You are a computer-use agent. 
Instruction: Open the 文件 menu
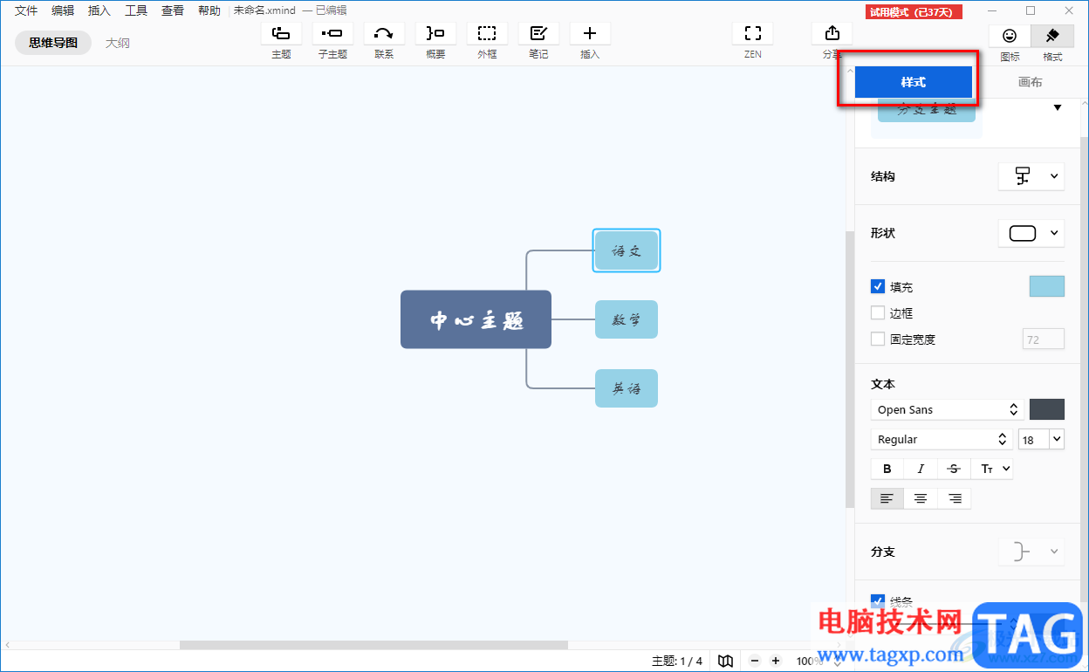26,10
